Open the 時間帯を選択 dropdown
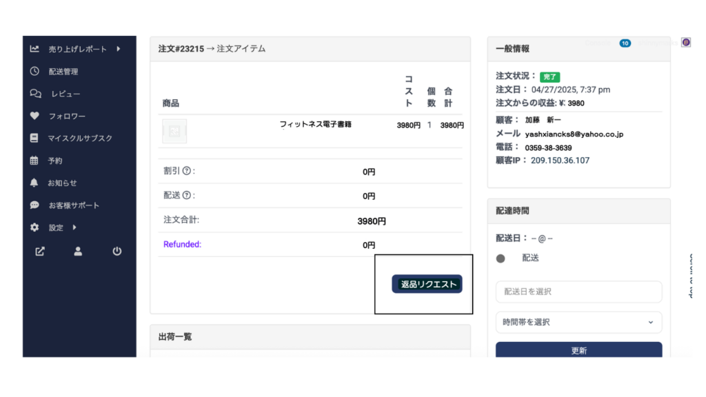Viewport: 706px width, 397px height. click(578, 323)
